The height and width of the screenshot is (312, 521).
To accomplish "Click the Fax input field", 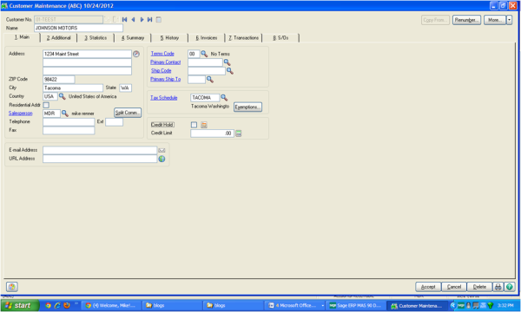I will click(x=69, y=130).
